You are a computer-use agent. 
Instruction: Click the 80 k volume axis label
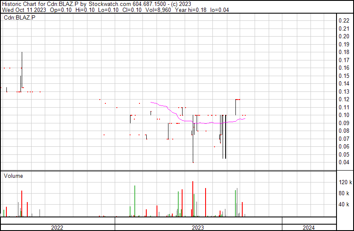tap(345, 194)
